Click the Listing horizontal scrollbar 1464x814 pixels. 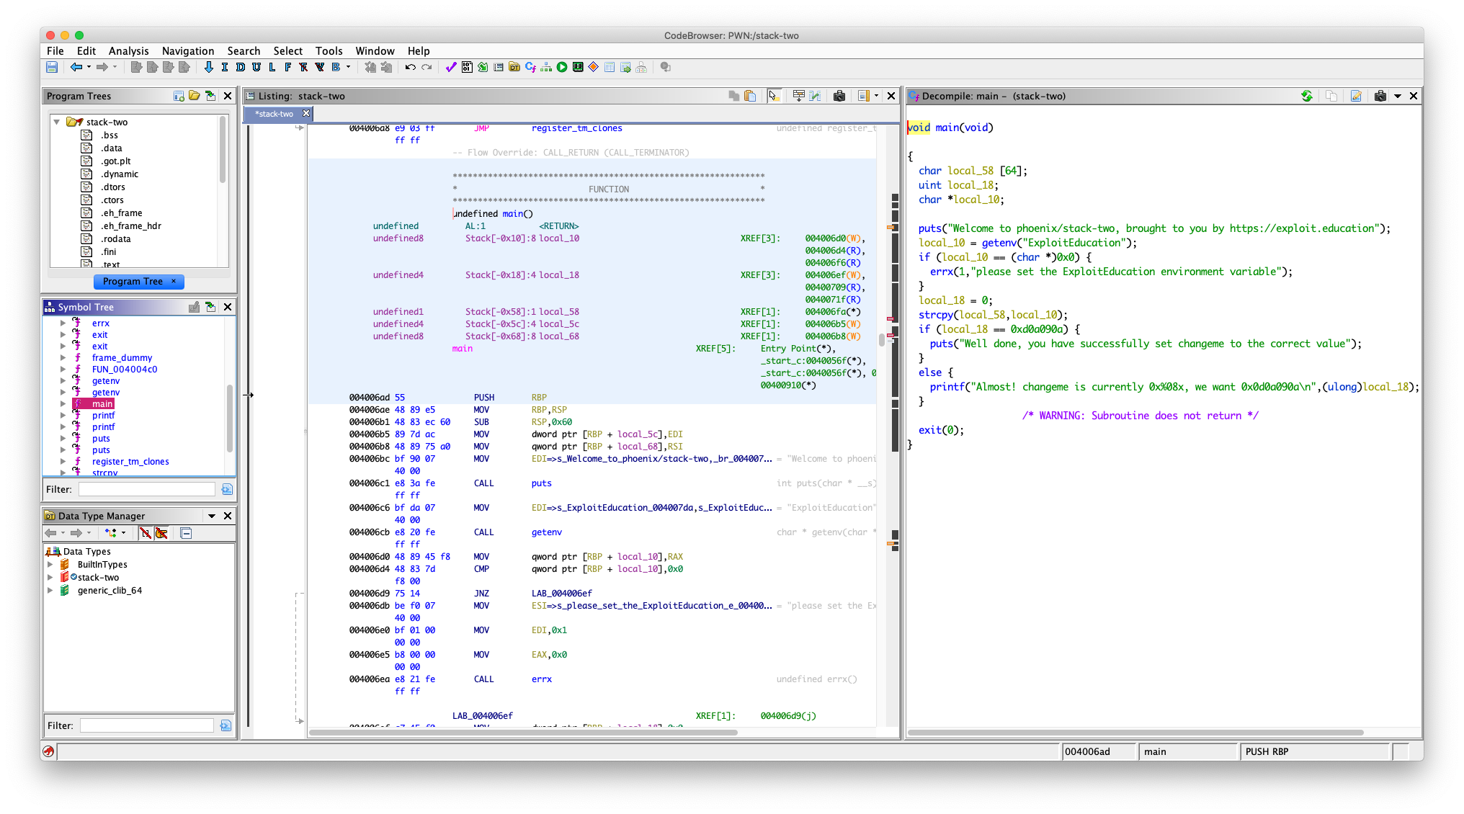point(522,733)
